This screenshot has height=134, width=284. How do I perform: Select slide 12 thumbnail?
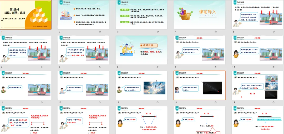click(x=84, y=85)
